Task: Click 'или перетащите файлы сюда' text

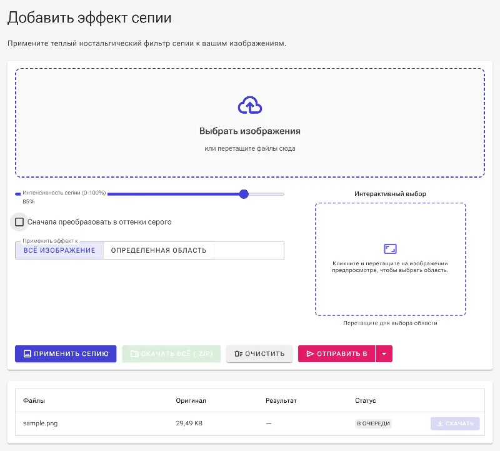Action: (x=249, y=148)
